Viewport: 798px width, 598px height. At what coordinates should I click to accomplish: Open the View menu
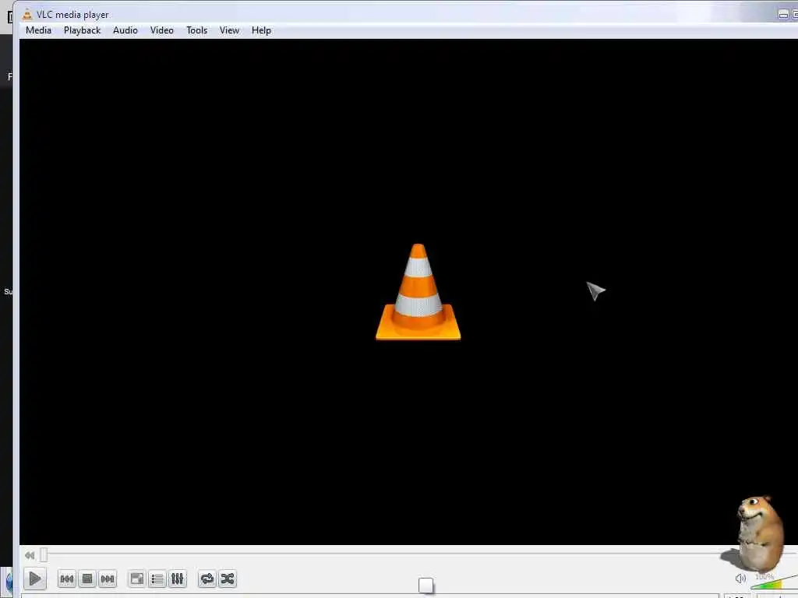pyautogui.click(x=230, y=30)
